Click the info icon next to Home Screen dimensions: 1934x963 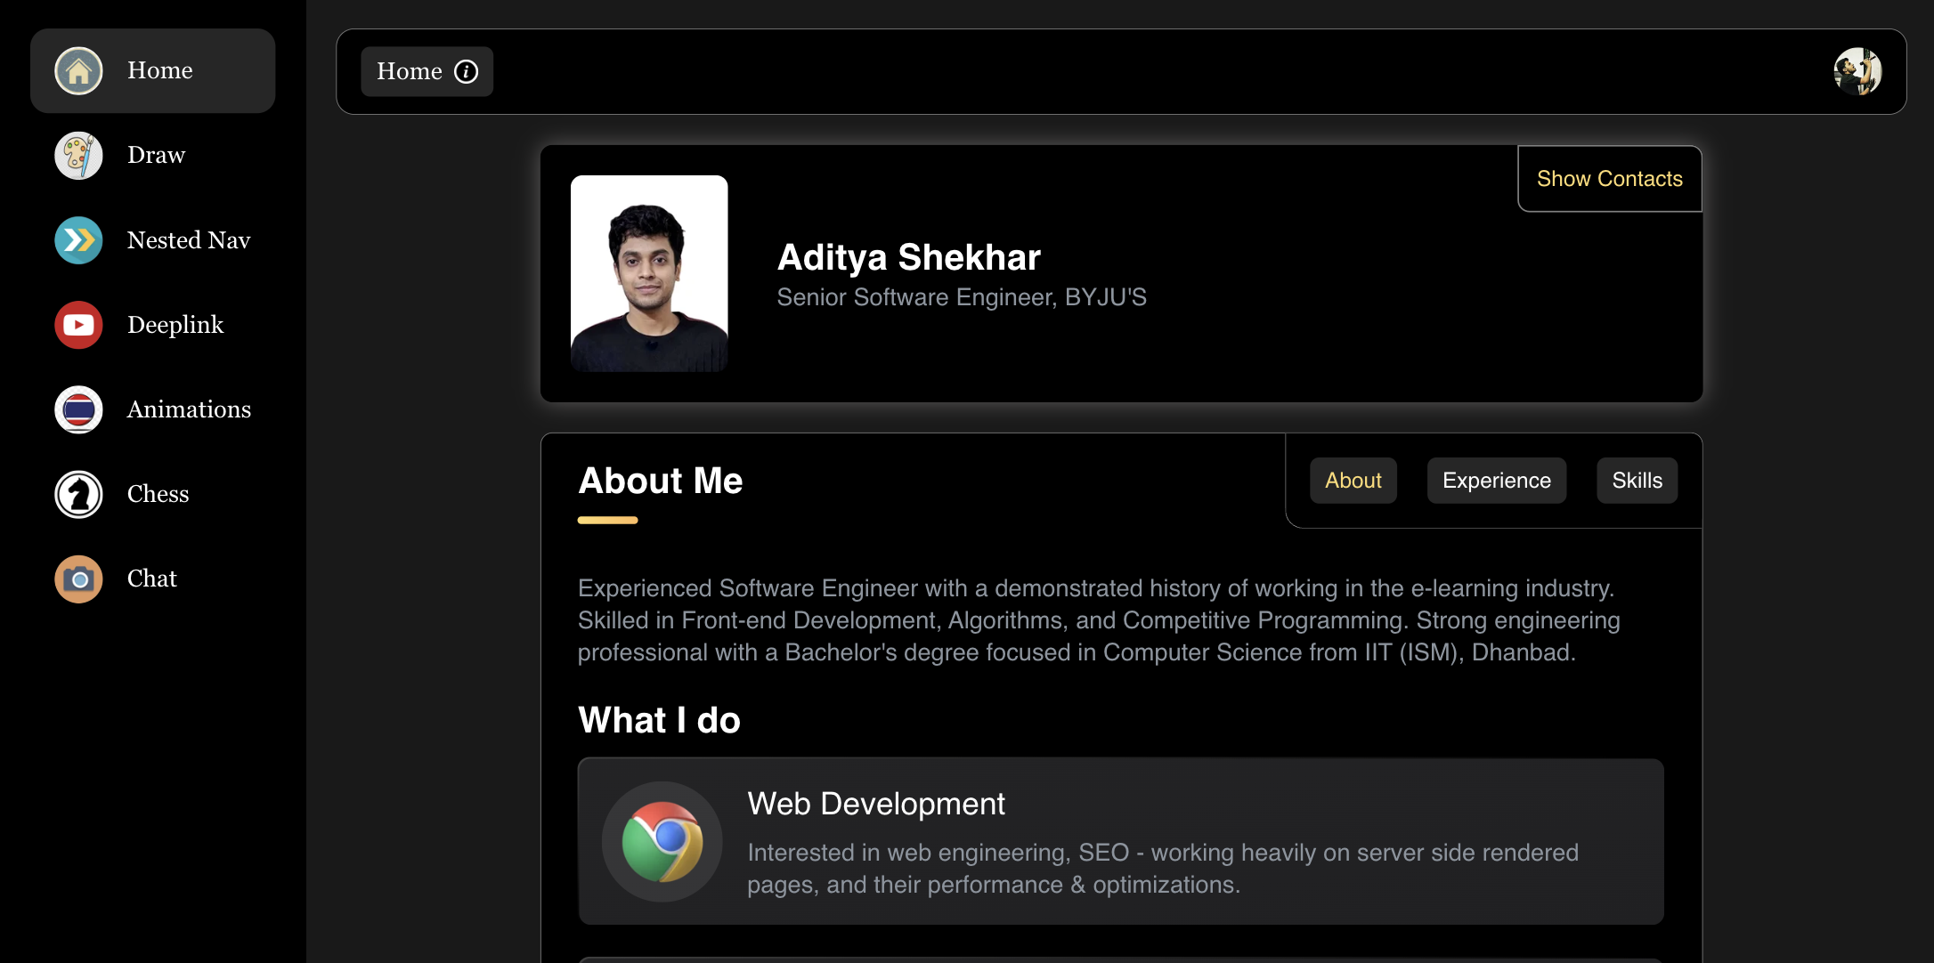pos(466,71)
